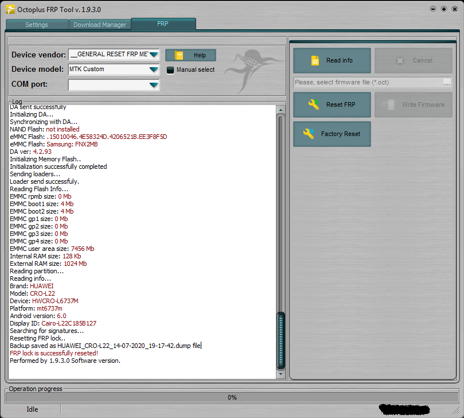Maximize the Octoplus window

coord(444,9)
